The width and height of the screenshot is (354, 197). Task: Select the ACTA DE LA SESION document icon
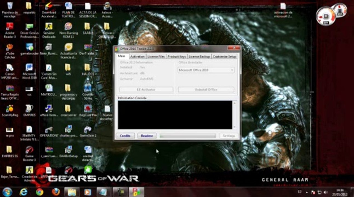coord(87,10)
